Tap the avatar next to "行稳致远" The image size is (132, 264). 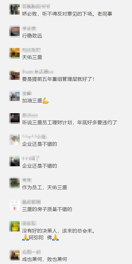coord(15,32)
